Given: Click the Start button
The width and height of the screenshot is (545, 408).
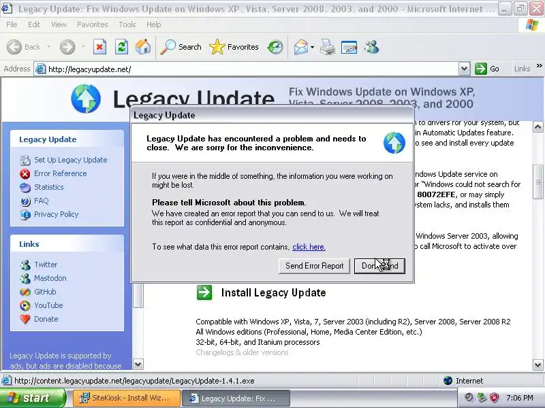Looking at the screenshot, I should click(x=33, y=398).
